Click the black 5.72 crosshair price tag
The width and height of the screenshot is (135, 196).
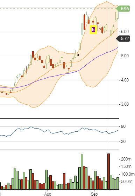(123, 39)
